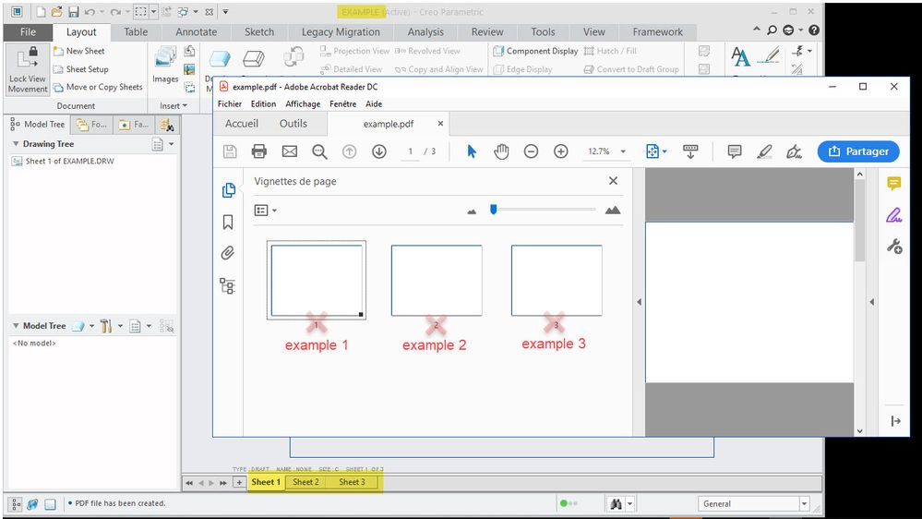The image size is (922, 519).
Task: Select the Hand pan tool
Action: click(501, 151)
